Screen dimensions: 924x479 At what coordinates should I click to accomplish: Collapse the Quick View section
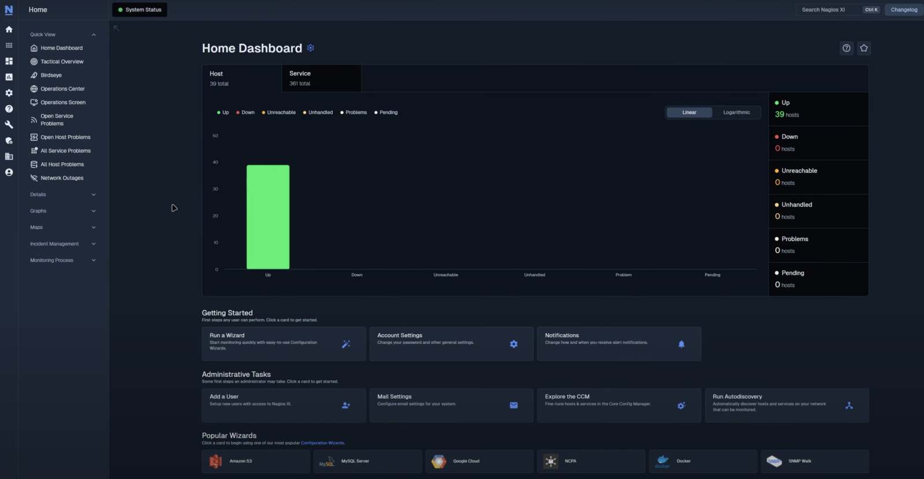coord(63,35)
